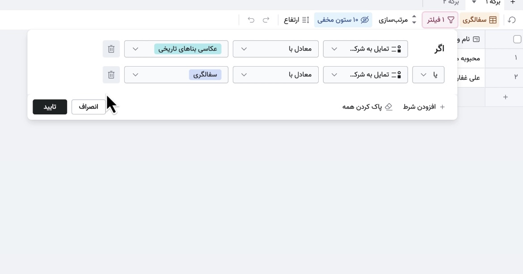Expand the عکاسی بناهای تاریخی value dropdown
Screen dimensions: 523x274
tap(176, 49)
